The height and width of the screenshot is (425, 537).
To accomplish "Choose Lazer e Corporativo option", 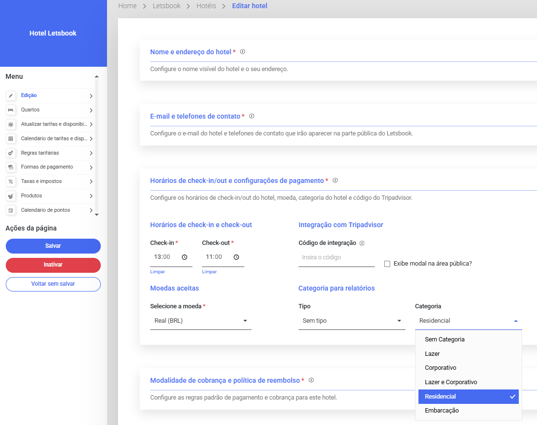I will (x=468, y=382).
